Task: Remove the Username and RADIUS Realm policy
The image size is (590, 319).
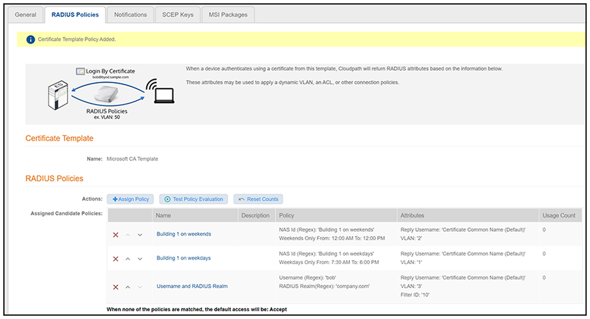Action: point(115,287)
